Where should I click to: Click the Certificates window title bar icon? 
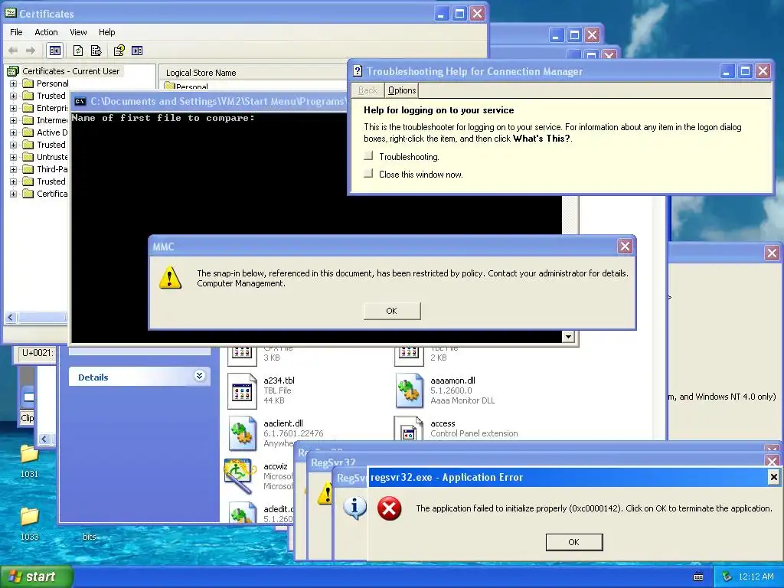coord(11,13)
